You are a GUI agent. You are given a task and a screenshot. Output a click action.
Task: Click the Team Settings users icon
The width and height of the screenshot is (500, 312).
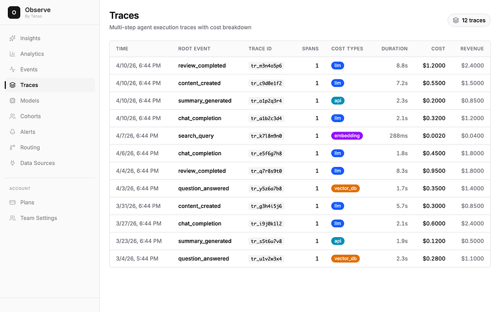click(12, 218)
